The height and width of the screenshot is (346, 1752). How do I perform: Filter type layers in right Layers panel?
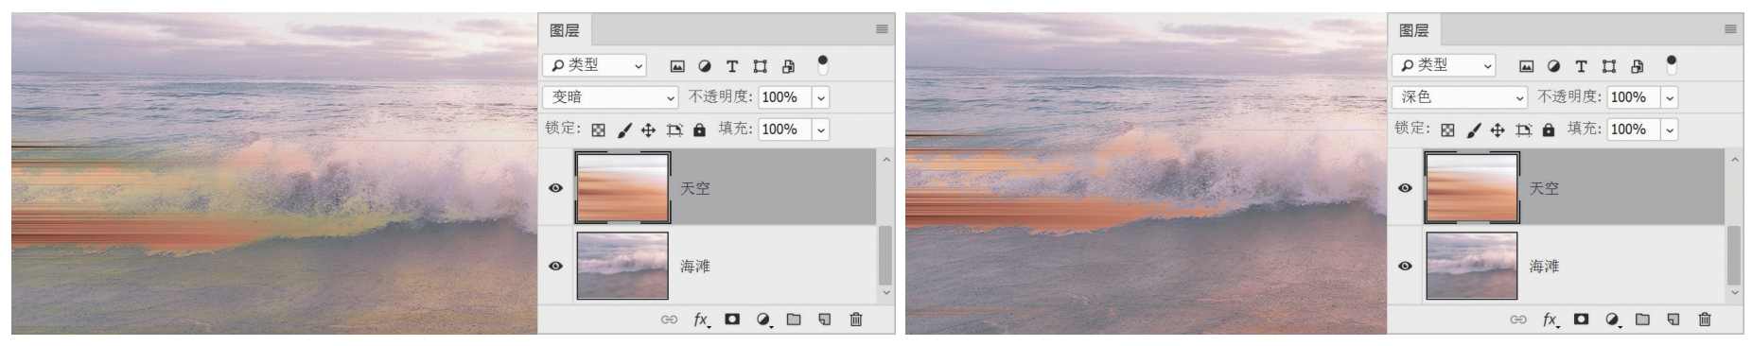tap(1581, 66)
